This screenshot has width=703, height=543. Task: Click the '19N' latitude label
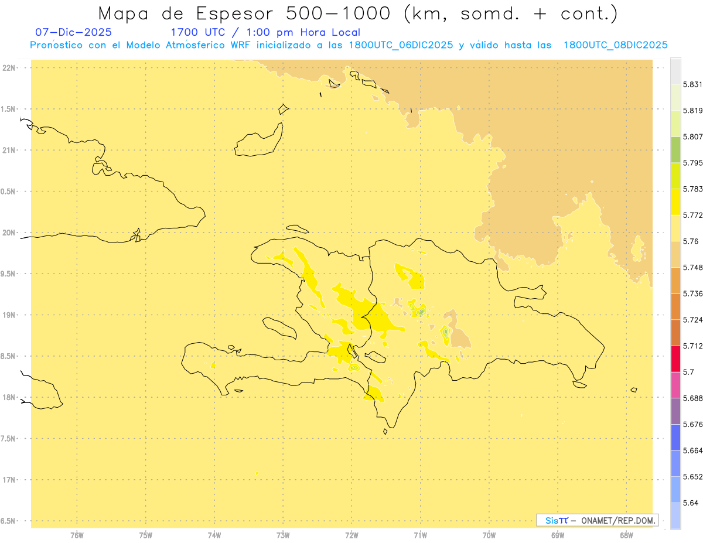(9, 315)
